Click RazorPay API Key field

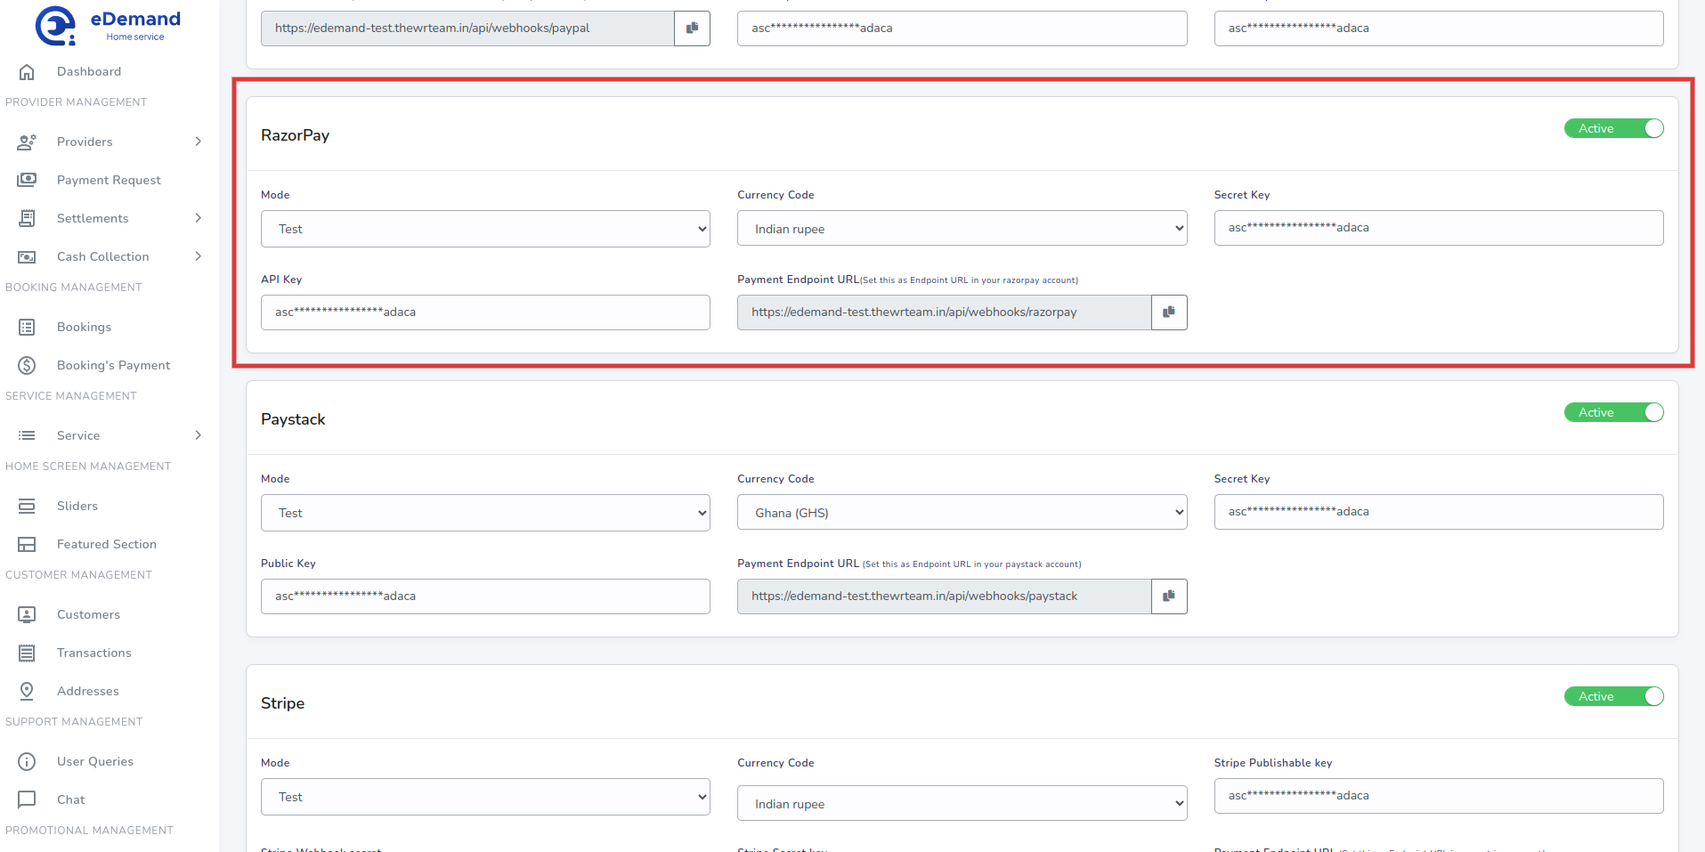[485, 312]
